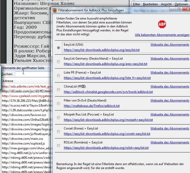Select the c39.statcounter.com entry

[x=26, y=110]
